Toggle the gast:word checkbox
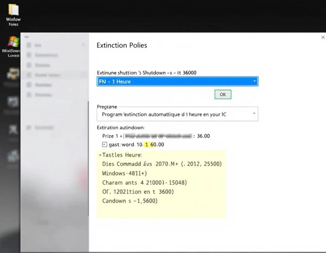Viewport: 326px width, 253px height. [105, 145]
